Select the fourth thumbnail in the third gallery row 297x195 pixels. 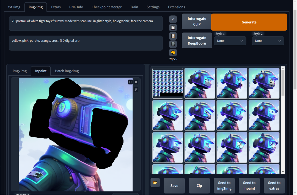pos(264,147)
